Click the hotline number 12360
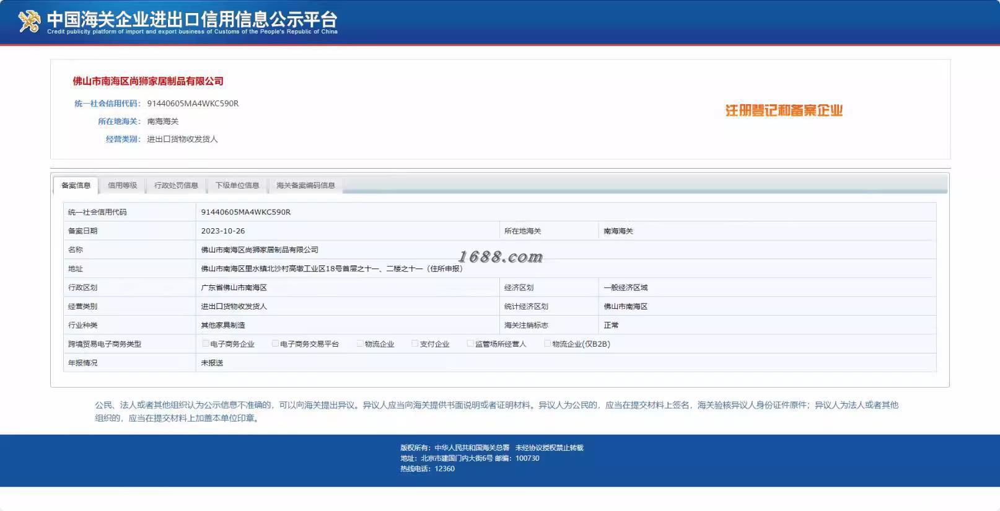 [x=444, y=469]
